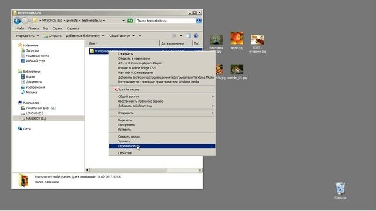Expand Добавить в библиотеку context submenu
Image resolution: width=376 pixels, height=211 pixels.
point(162,105)
